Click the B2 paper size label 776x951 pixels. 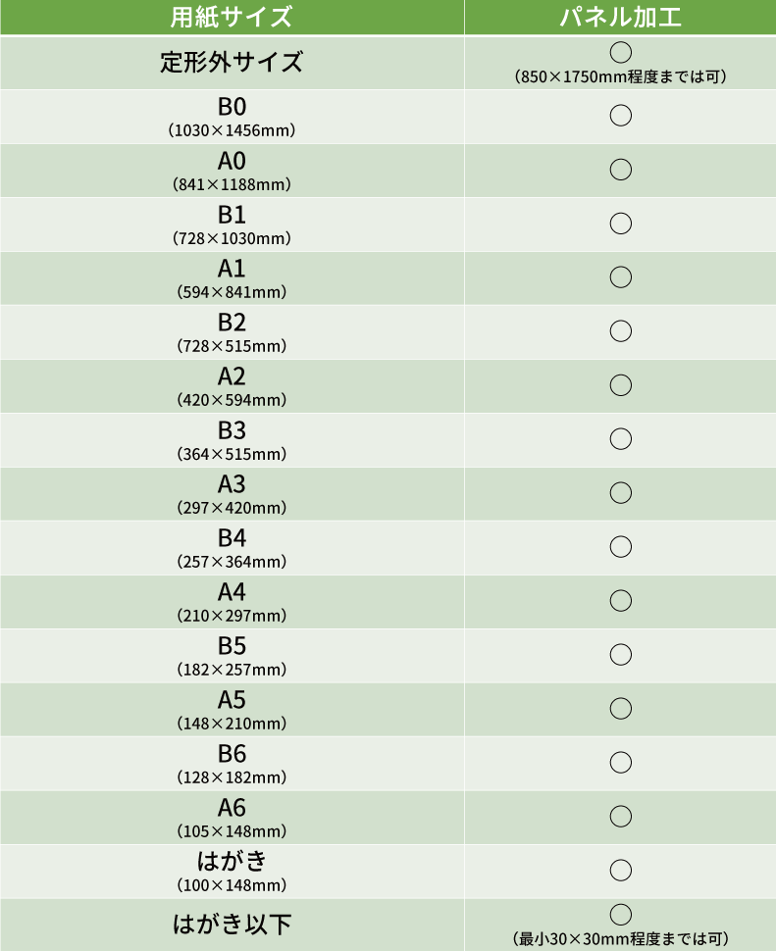point(232,323)
